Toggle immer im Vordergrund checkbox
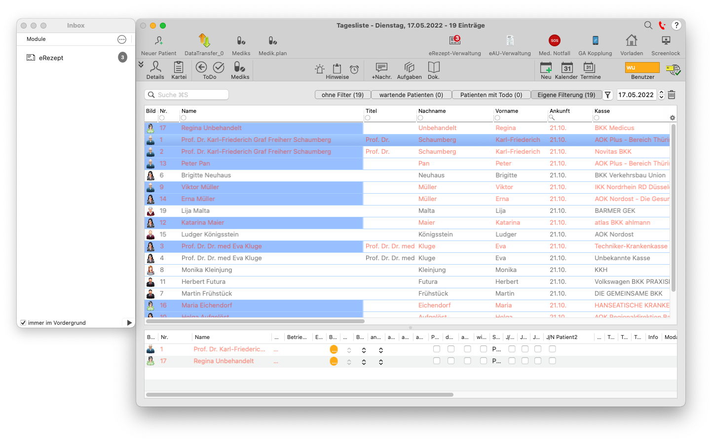Image resolution: width=713 pixels, height=443 pixels. tap(23, 323)
